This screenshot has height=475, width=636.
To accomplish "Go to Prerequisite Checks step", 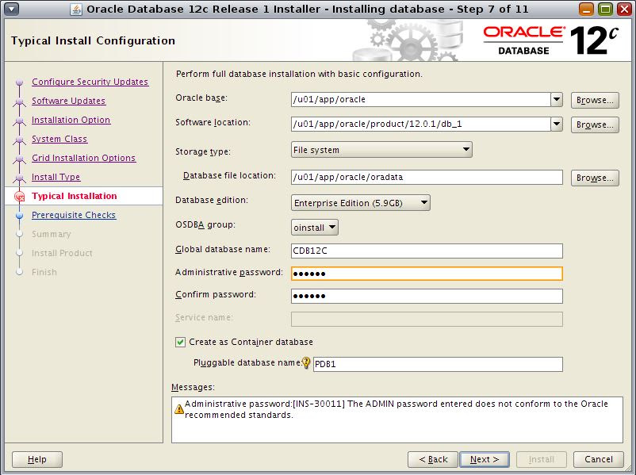I will 74,215.
